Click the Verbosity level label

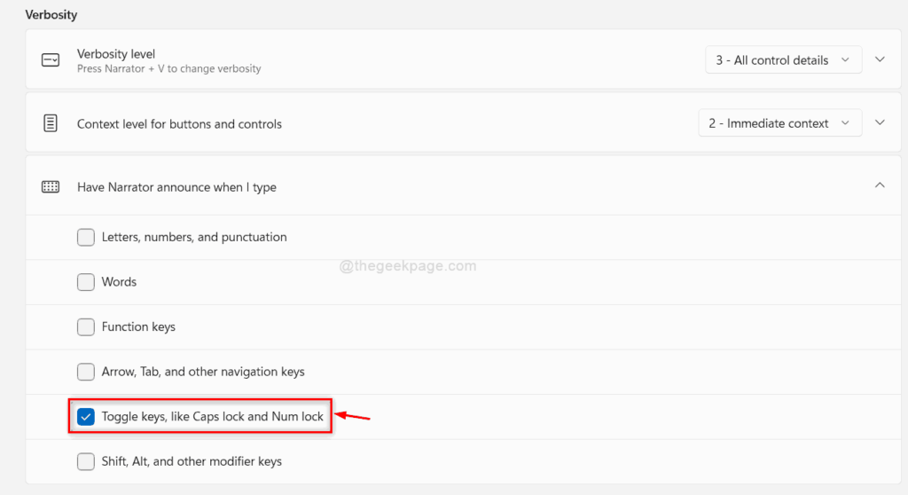116,54
